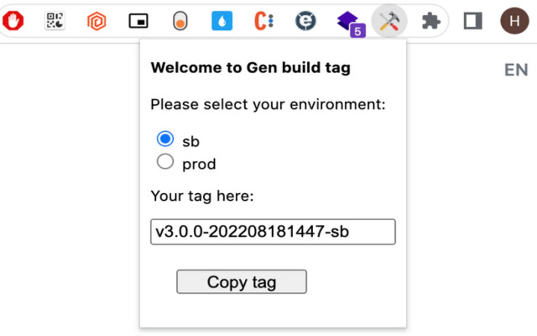Open the brown H profile avatar
This screenshot has height=336, width=537.
tap(513, 19)
